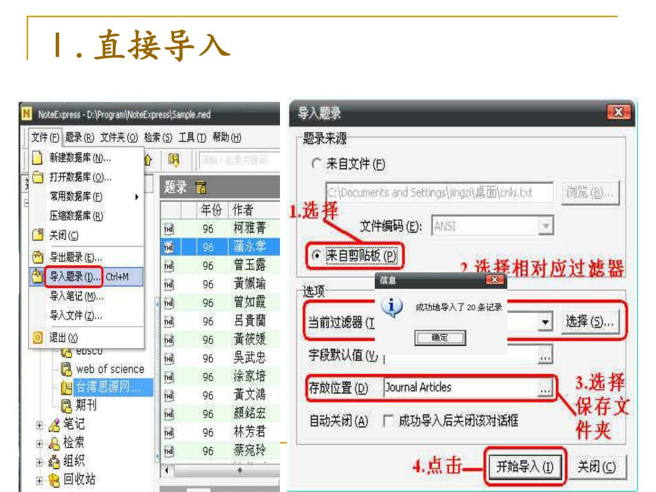Viewport: 656px width, 492px height.
Task: Open the 检索(S) menu
Action: (158, 137)
